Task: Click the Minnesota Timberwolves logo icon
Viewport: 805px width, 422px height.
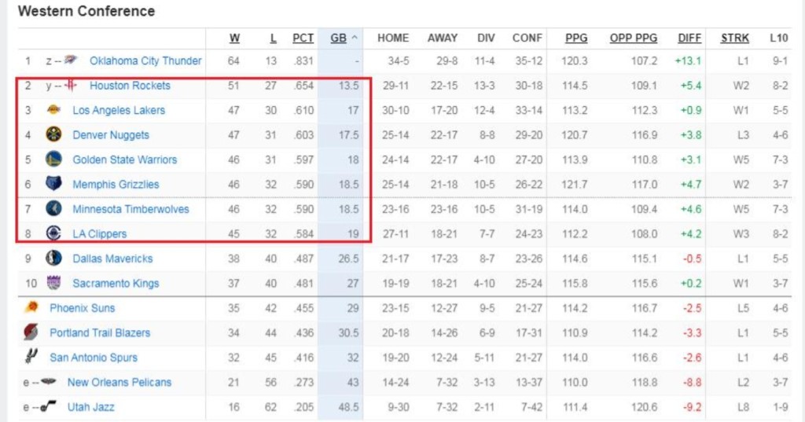Action: [53, 209]
